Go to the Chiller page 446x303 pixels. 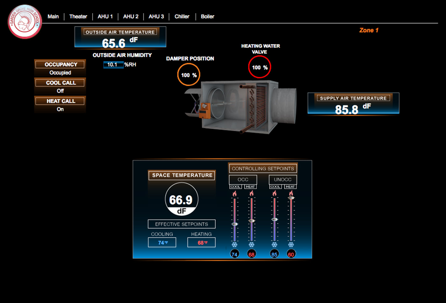tap(182, 17)
